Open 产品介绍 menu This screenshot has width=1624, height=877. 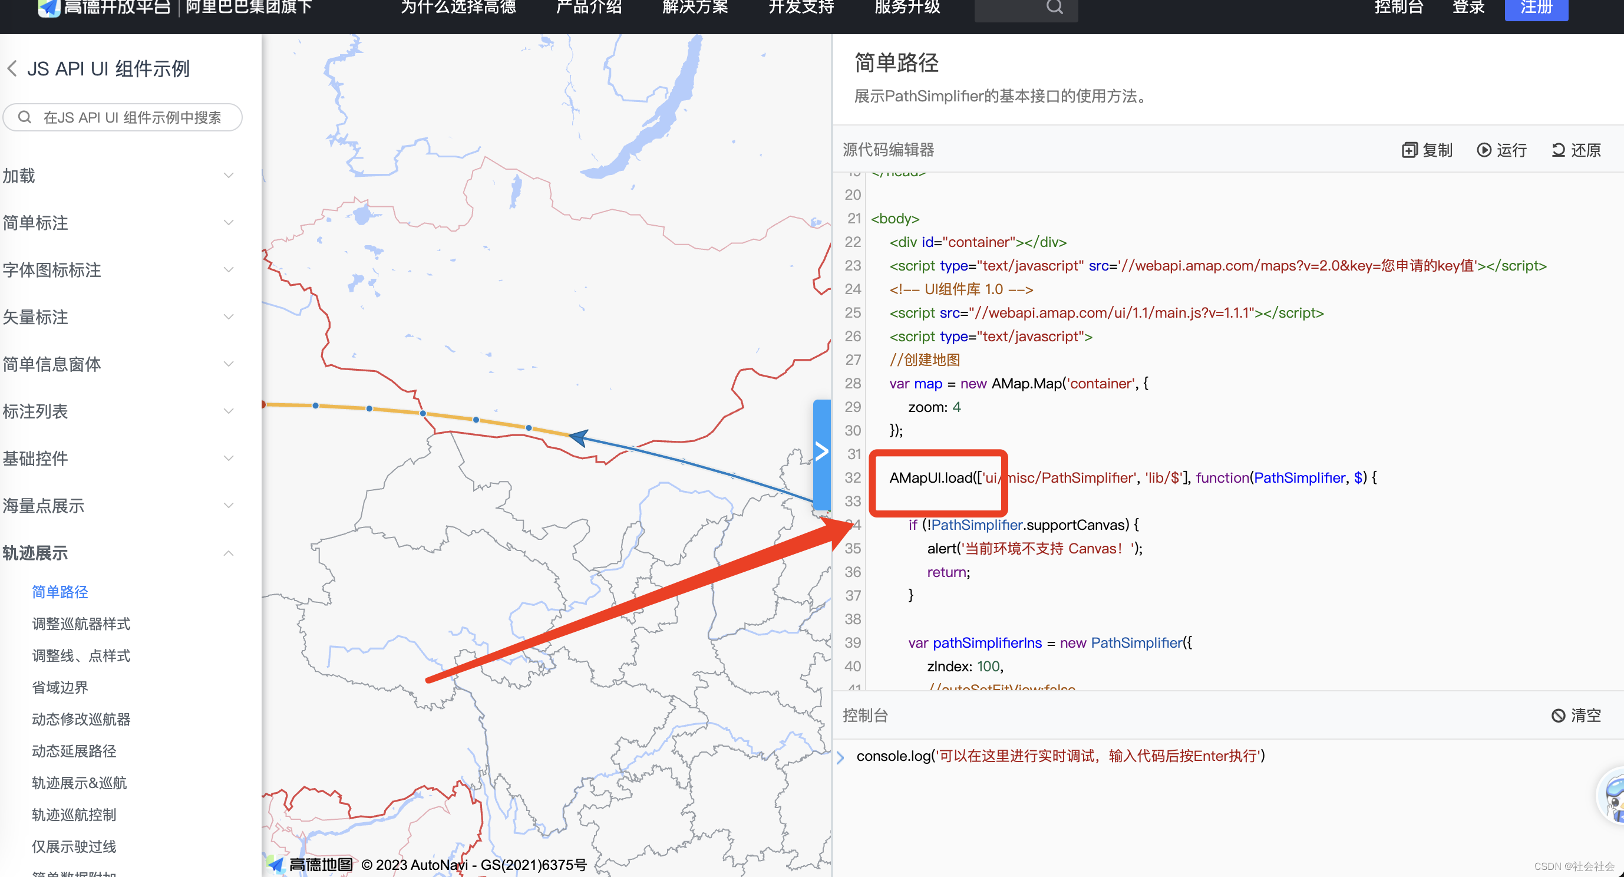589,8
